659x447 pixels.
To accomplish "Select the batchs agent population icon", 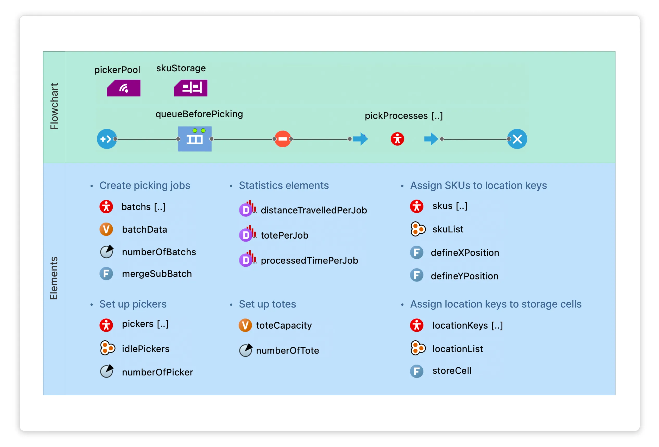I will [x=106, y=207].
